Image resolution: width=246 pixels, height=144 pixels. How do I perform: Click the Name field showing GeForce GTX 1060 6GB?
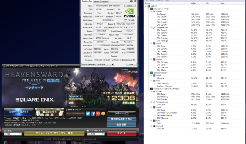pos(108,6)
